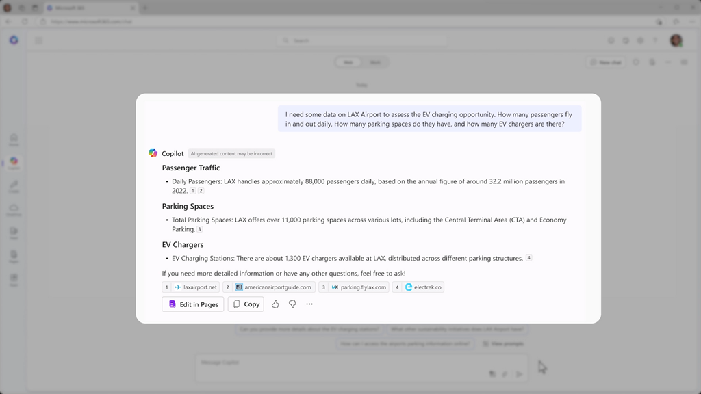Open the profile avatar menu
The image size is (701, 394).
[676, 40]
